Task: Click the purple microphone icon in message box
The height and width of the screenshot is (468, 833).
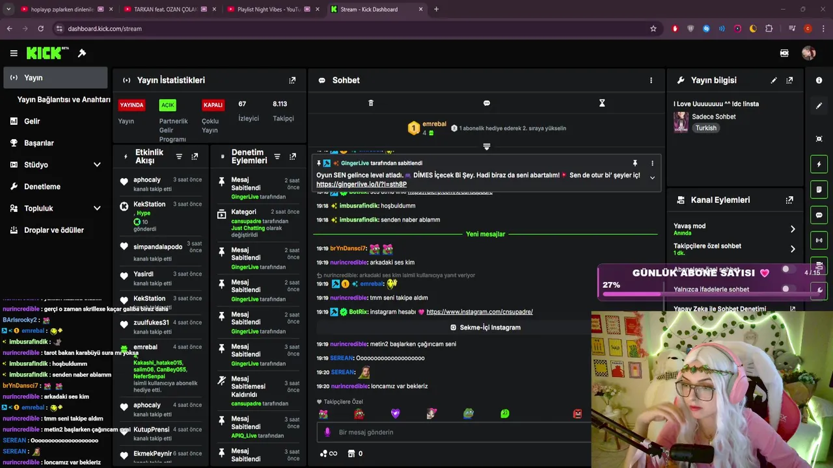Action: tap(327, 432)
